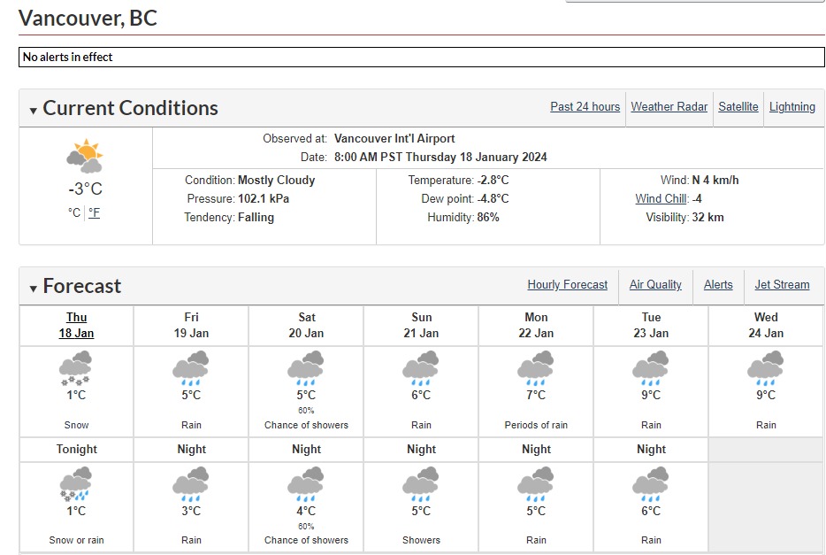The height and width of the screenshot is (555, 826).
Task: Click Friday 19 Jan rain icon
Action: 191,368
